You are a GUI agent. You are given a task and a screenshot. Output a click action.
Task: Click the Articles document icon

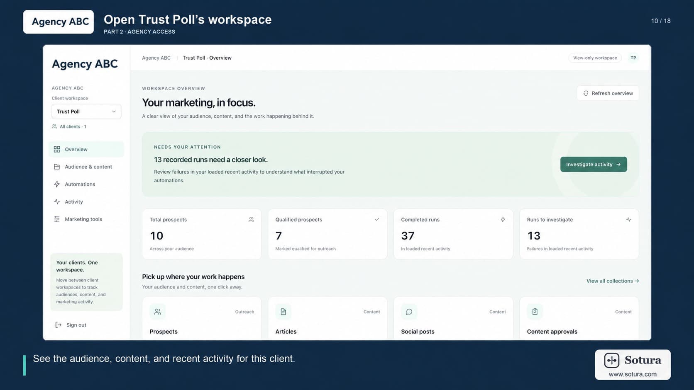(283, 312)
